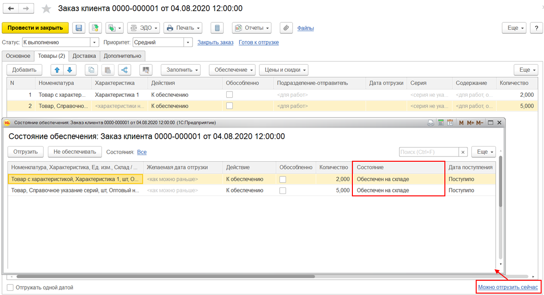The height and width of the screenshot is (295, 544).
Task: Close the Состояние обеспечения dialog
Action: 499,122
